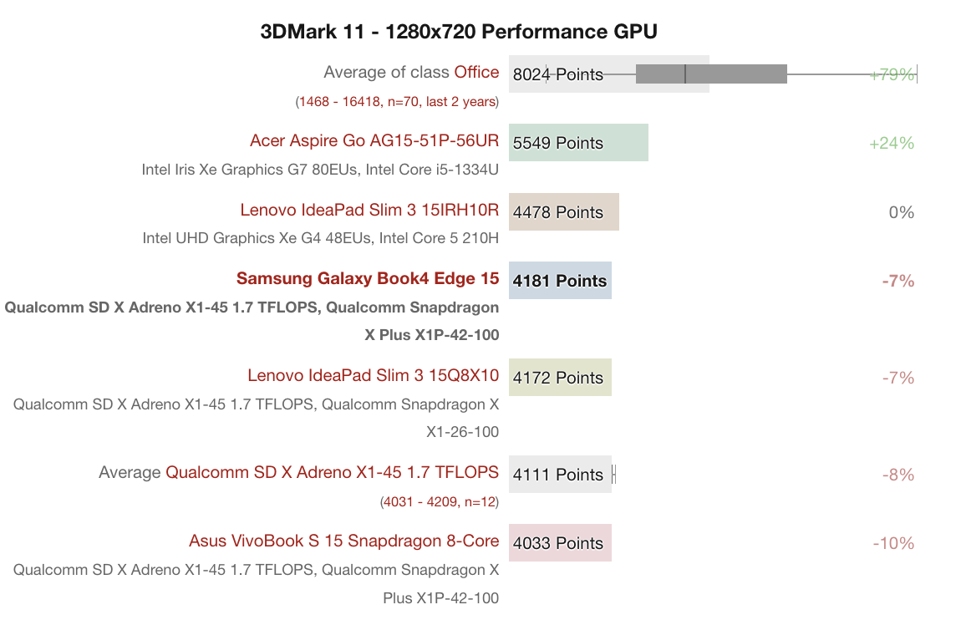Viewport: 956px width, 620px height.
Task: Click the -8% difference label
Action: pos(898,475)
